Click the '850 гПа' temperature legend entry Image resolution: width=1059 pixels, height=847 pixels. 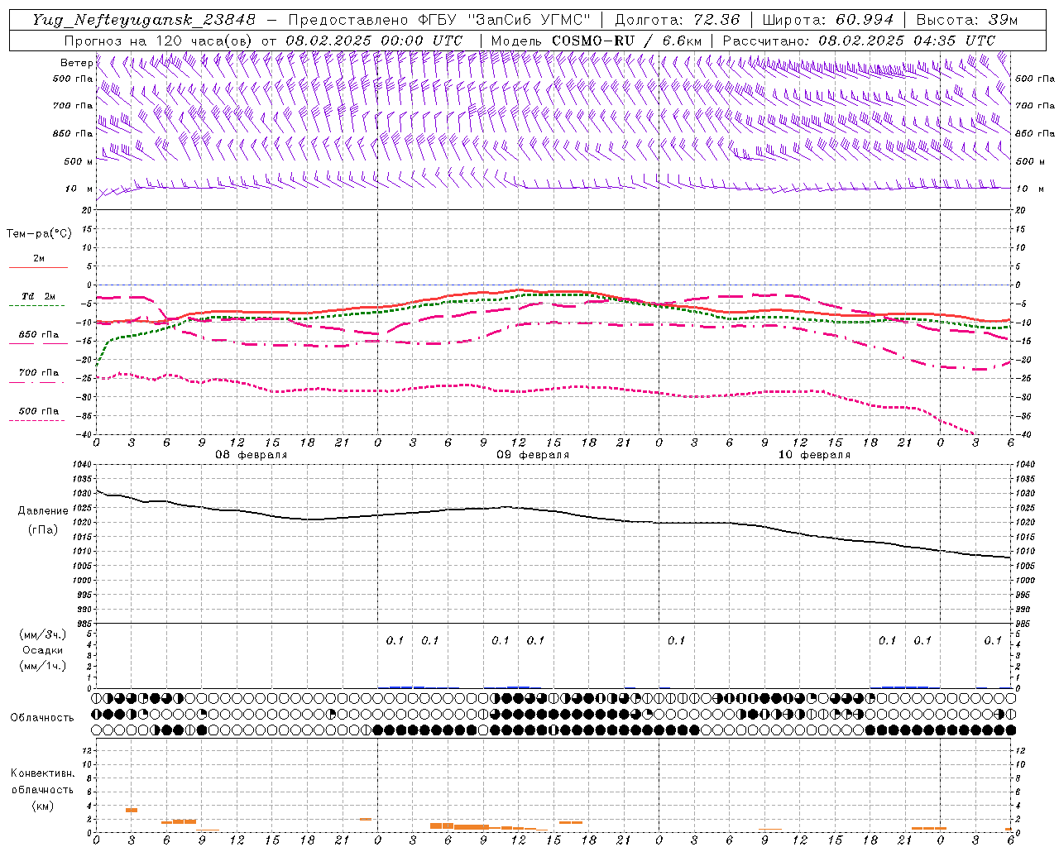[x=39, y=335]
